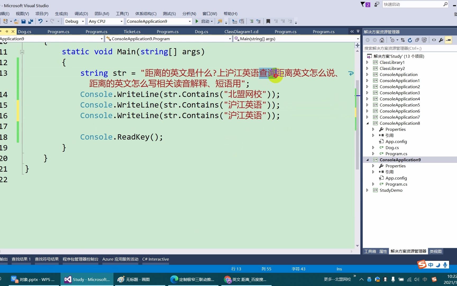The height and width of the screenshot is (286, 457).
Task: Switch to the ClassDiagram1.cd tab
Action: tap(241, 32)
